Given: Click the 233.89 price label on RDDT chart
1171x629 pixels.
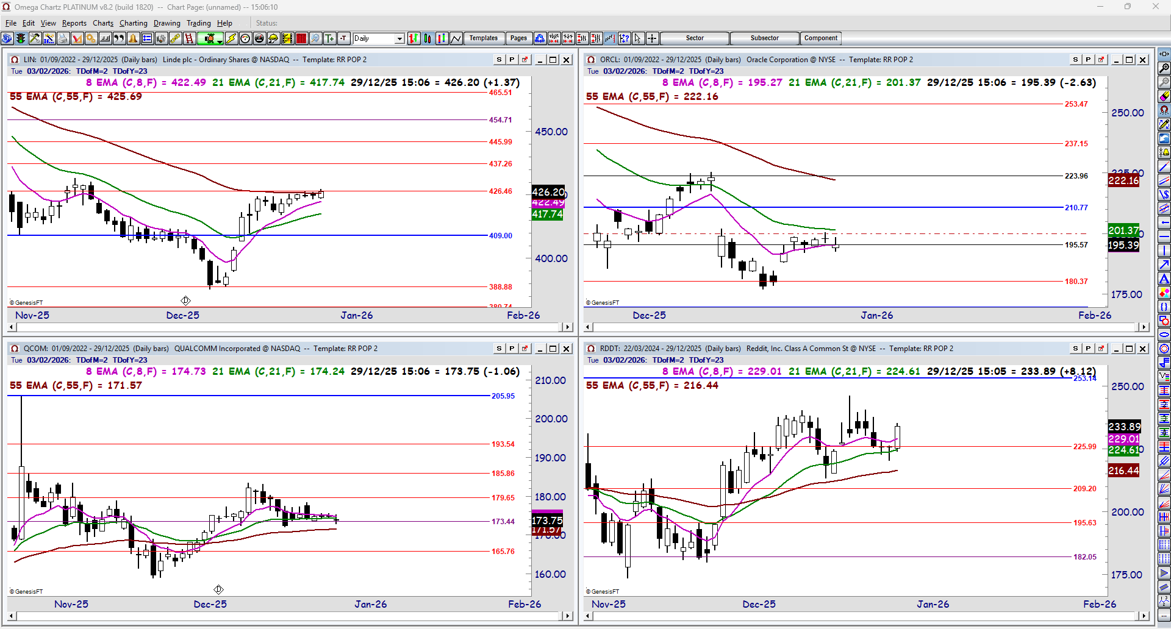Looking at the screenshot, I should pos(1124,427).
